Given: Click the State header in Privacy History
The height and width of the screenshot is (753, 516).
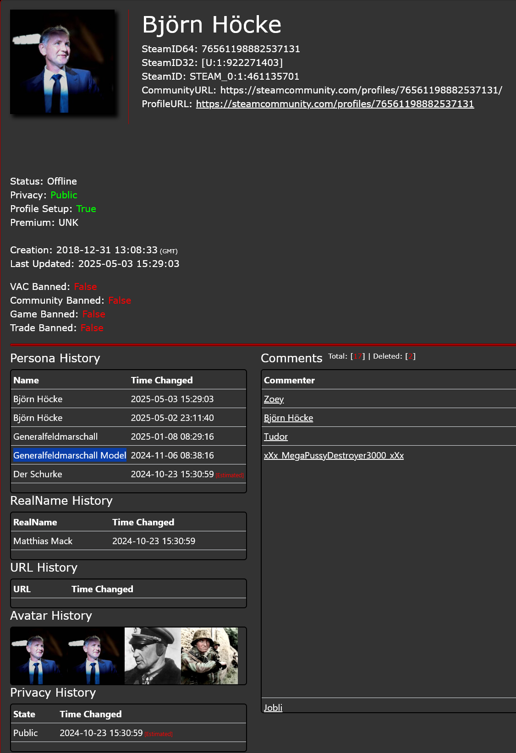Looking at the screenshot, I should tap(24, 715).
